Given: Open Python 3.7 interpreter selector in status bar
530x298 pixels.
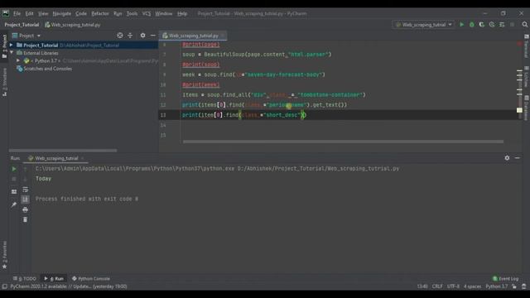Looking at the screenshot, I should 496,286.
